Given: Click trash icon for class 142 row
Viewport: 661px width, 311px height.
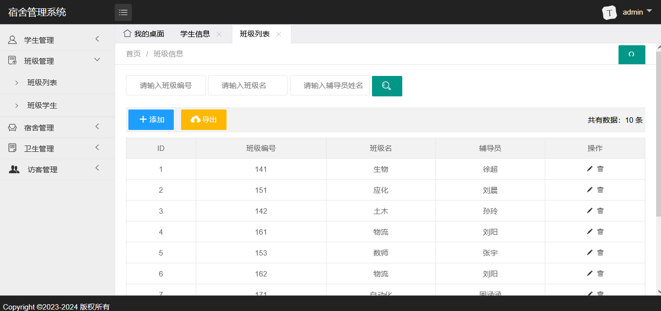Looking at the screenshot, I should click(x=600, y=211).
